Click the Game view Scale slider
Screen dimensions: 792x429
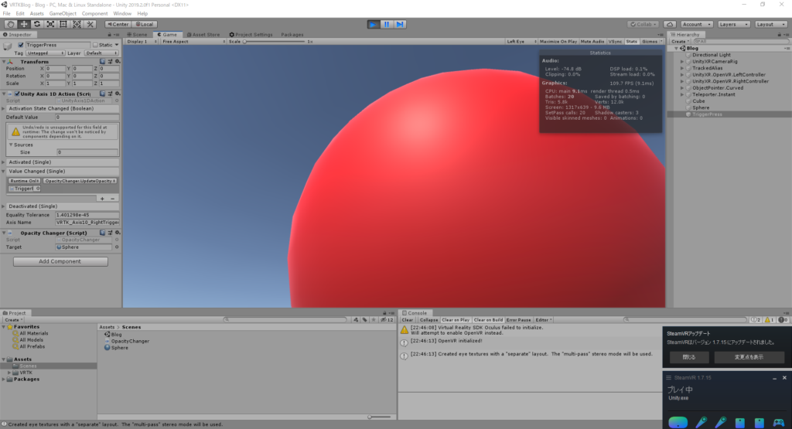(x=275, y=42)
